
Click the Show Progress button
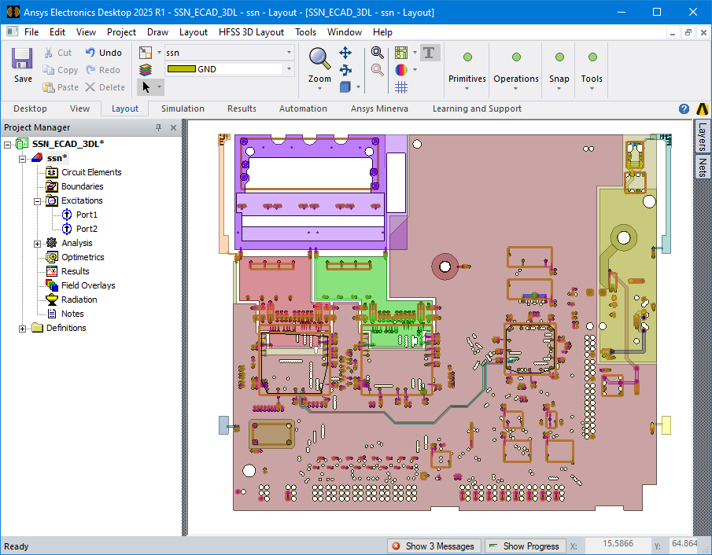pyautogui.click(x=525, y=546)
